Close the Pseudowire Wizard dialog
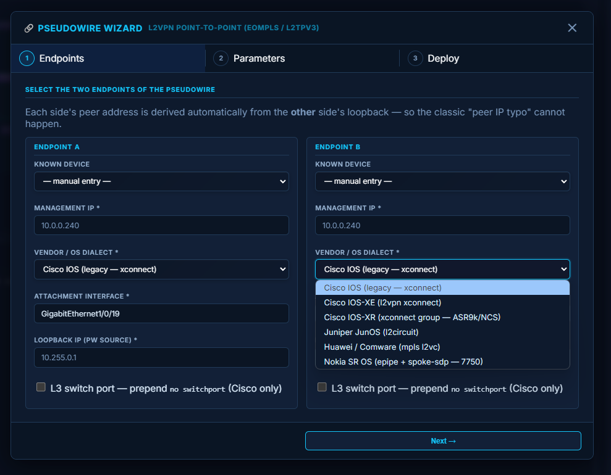Viewport: 611px width, 475px height. pyautogui.click(x=571, y=28)
